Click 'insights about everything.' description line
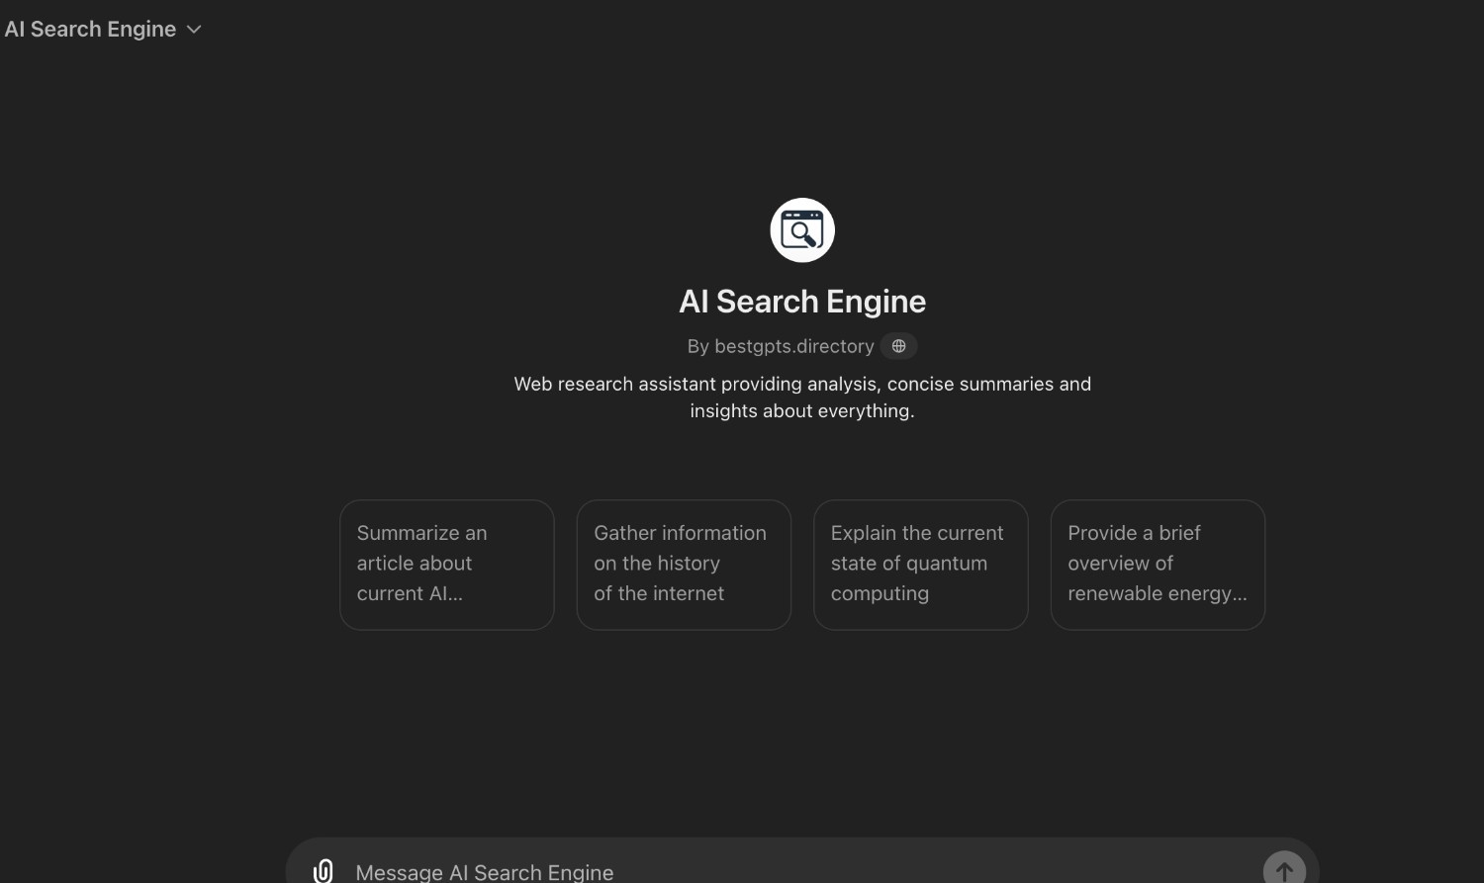Viewport: 1484px width, 883px height. [802, 410]
